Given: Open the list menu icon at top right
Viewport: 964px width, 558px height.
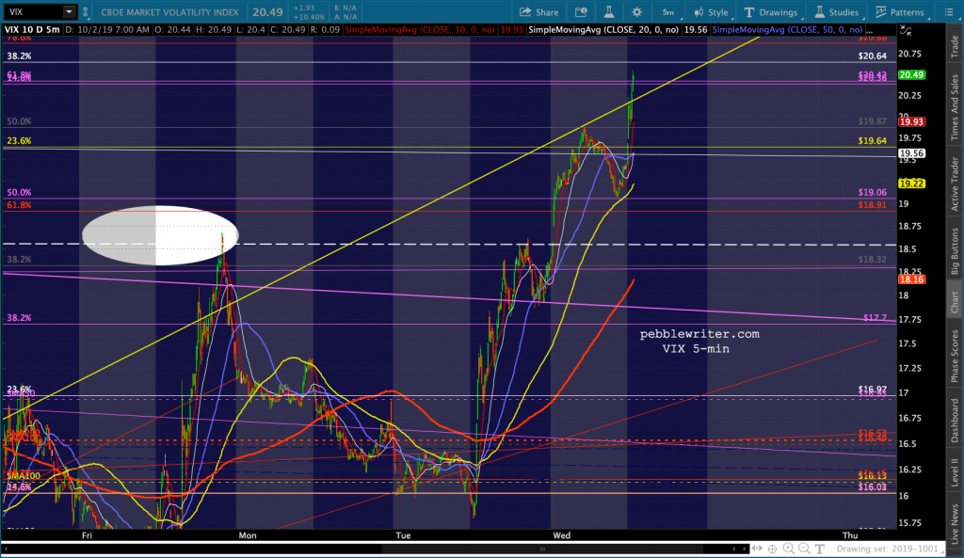Looking at the screenshot, I should coord(949,12).
